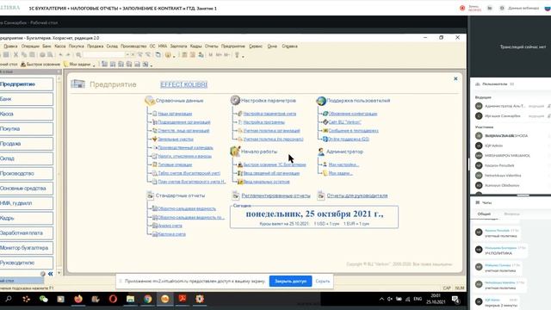Collapse the sidebar with double-arrow icon
551x310 pixels.
(51, 274)
